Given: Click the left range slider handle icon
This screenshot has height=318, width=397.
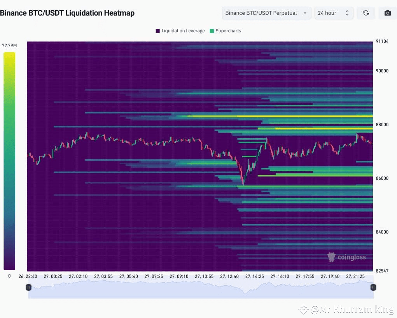Looking at the screenshot, I should point(28,287).
